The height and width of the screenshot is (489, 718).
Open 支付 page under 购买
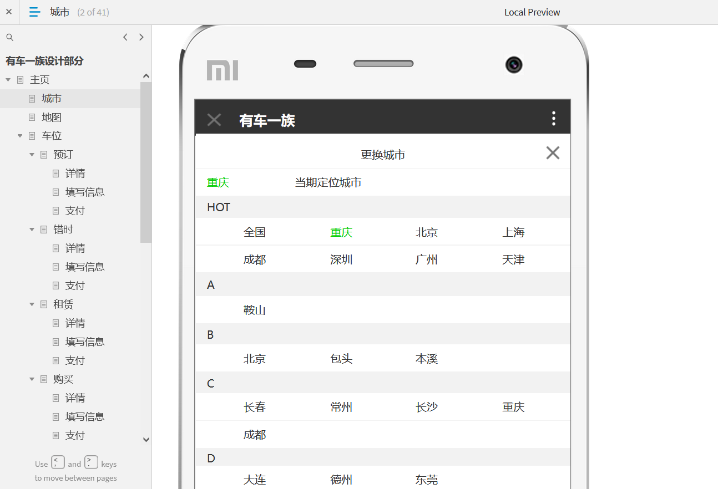click(75, 435)
